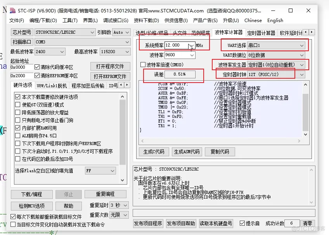Open 工具(T) menu
Screen dimensions: 329x235
tap(70, 20)
